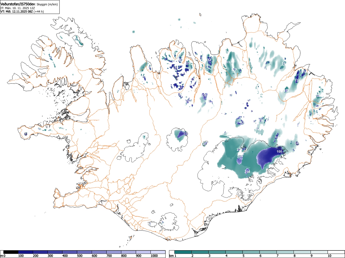Click the 300–400 m legend color segment
This screenshot has width=345, height=258.
click(55, 252)
